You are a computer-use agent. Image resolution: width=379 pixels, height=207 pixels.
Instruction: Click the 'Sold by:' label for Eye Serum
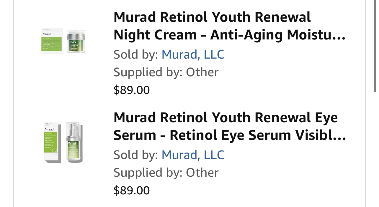click(x=136, y=155)
